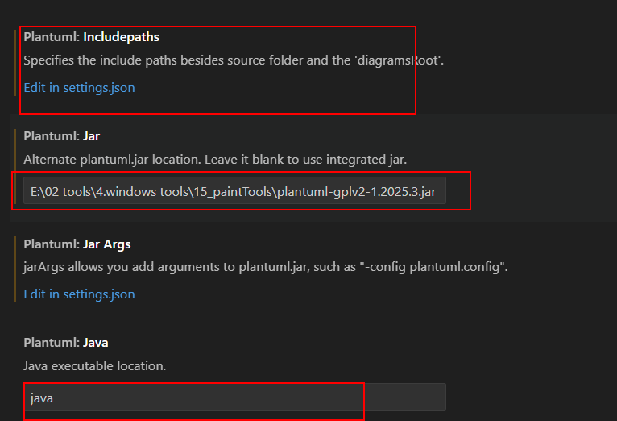This screenshot has width=617, height=421.
Task: Place cursor after .jar in Jar path
Action: coord(437,191)
